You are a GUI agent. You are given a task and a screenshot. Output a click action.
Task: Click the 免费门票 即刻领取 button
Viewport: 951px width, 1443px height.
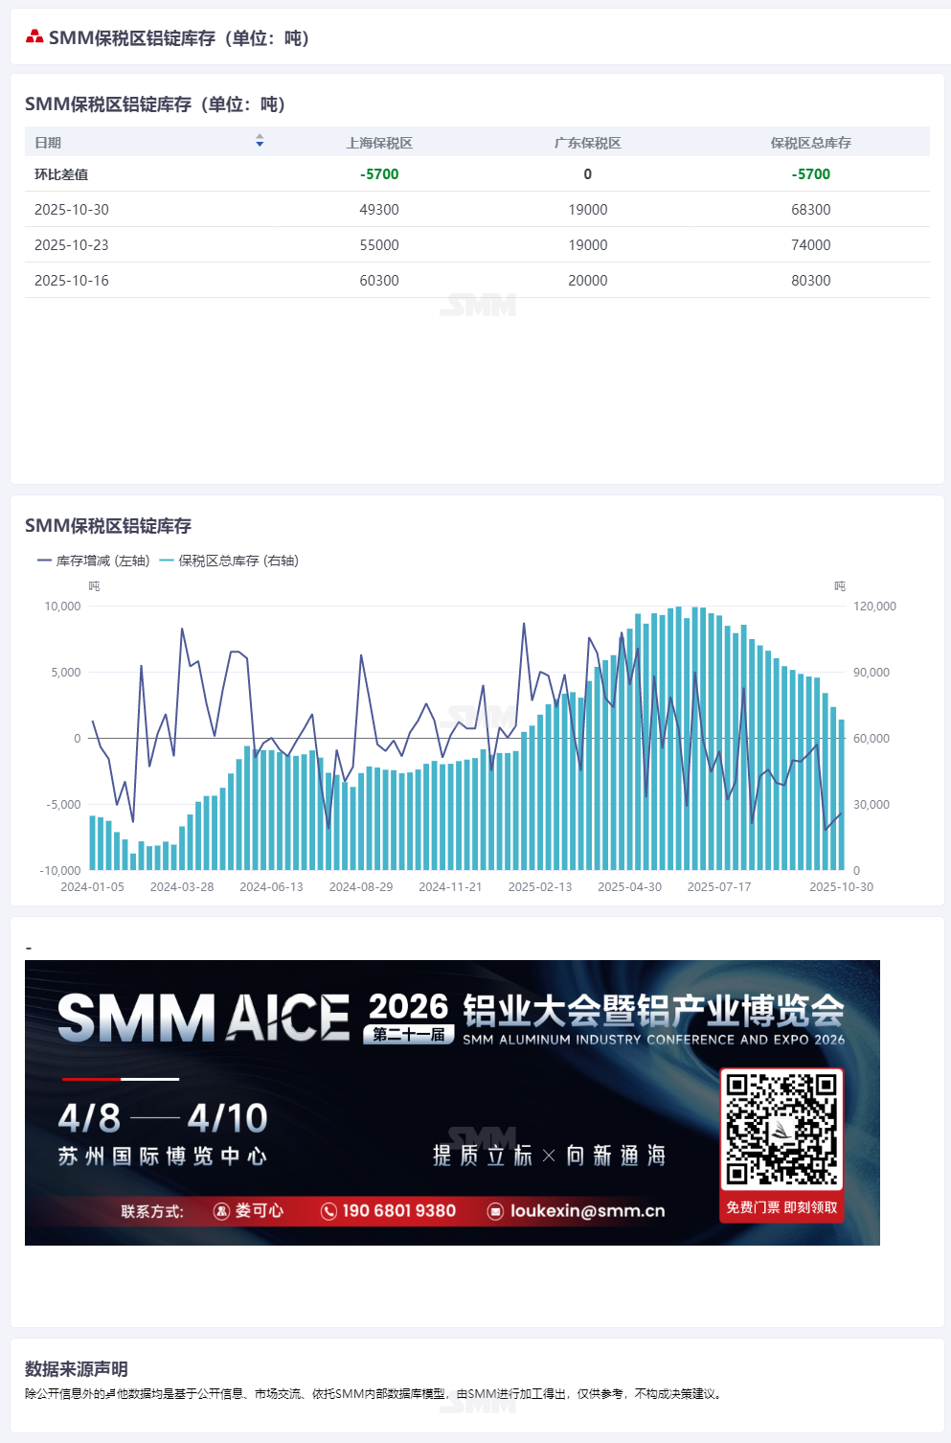[781, 1207]
